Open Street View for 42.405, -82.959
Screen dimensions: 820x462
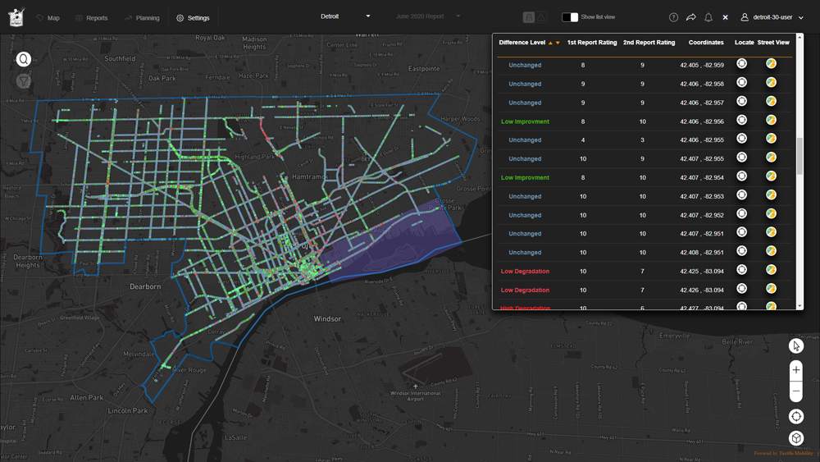[x=771, y=64]
